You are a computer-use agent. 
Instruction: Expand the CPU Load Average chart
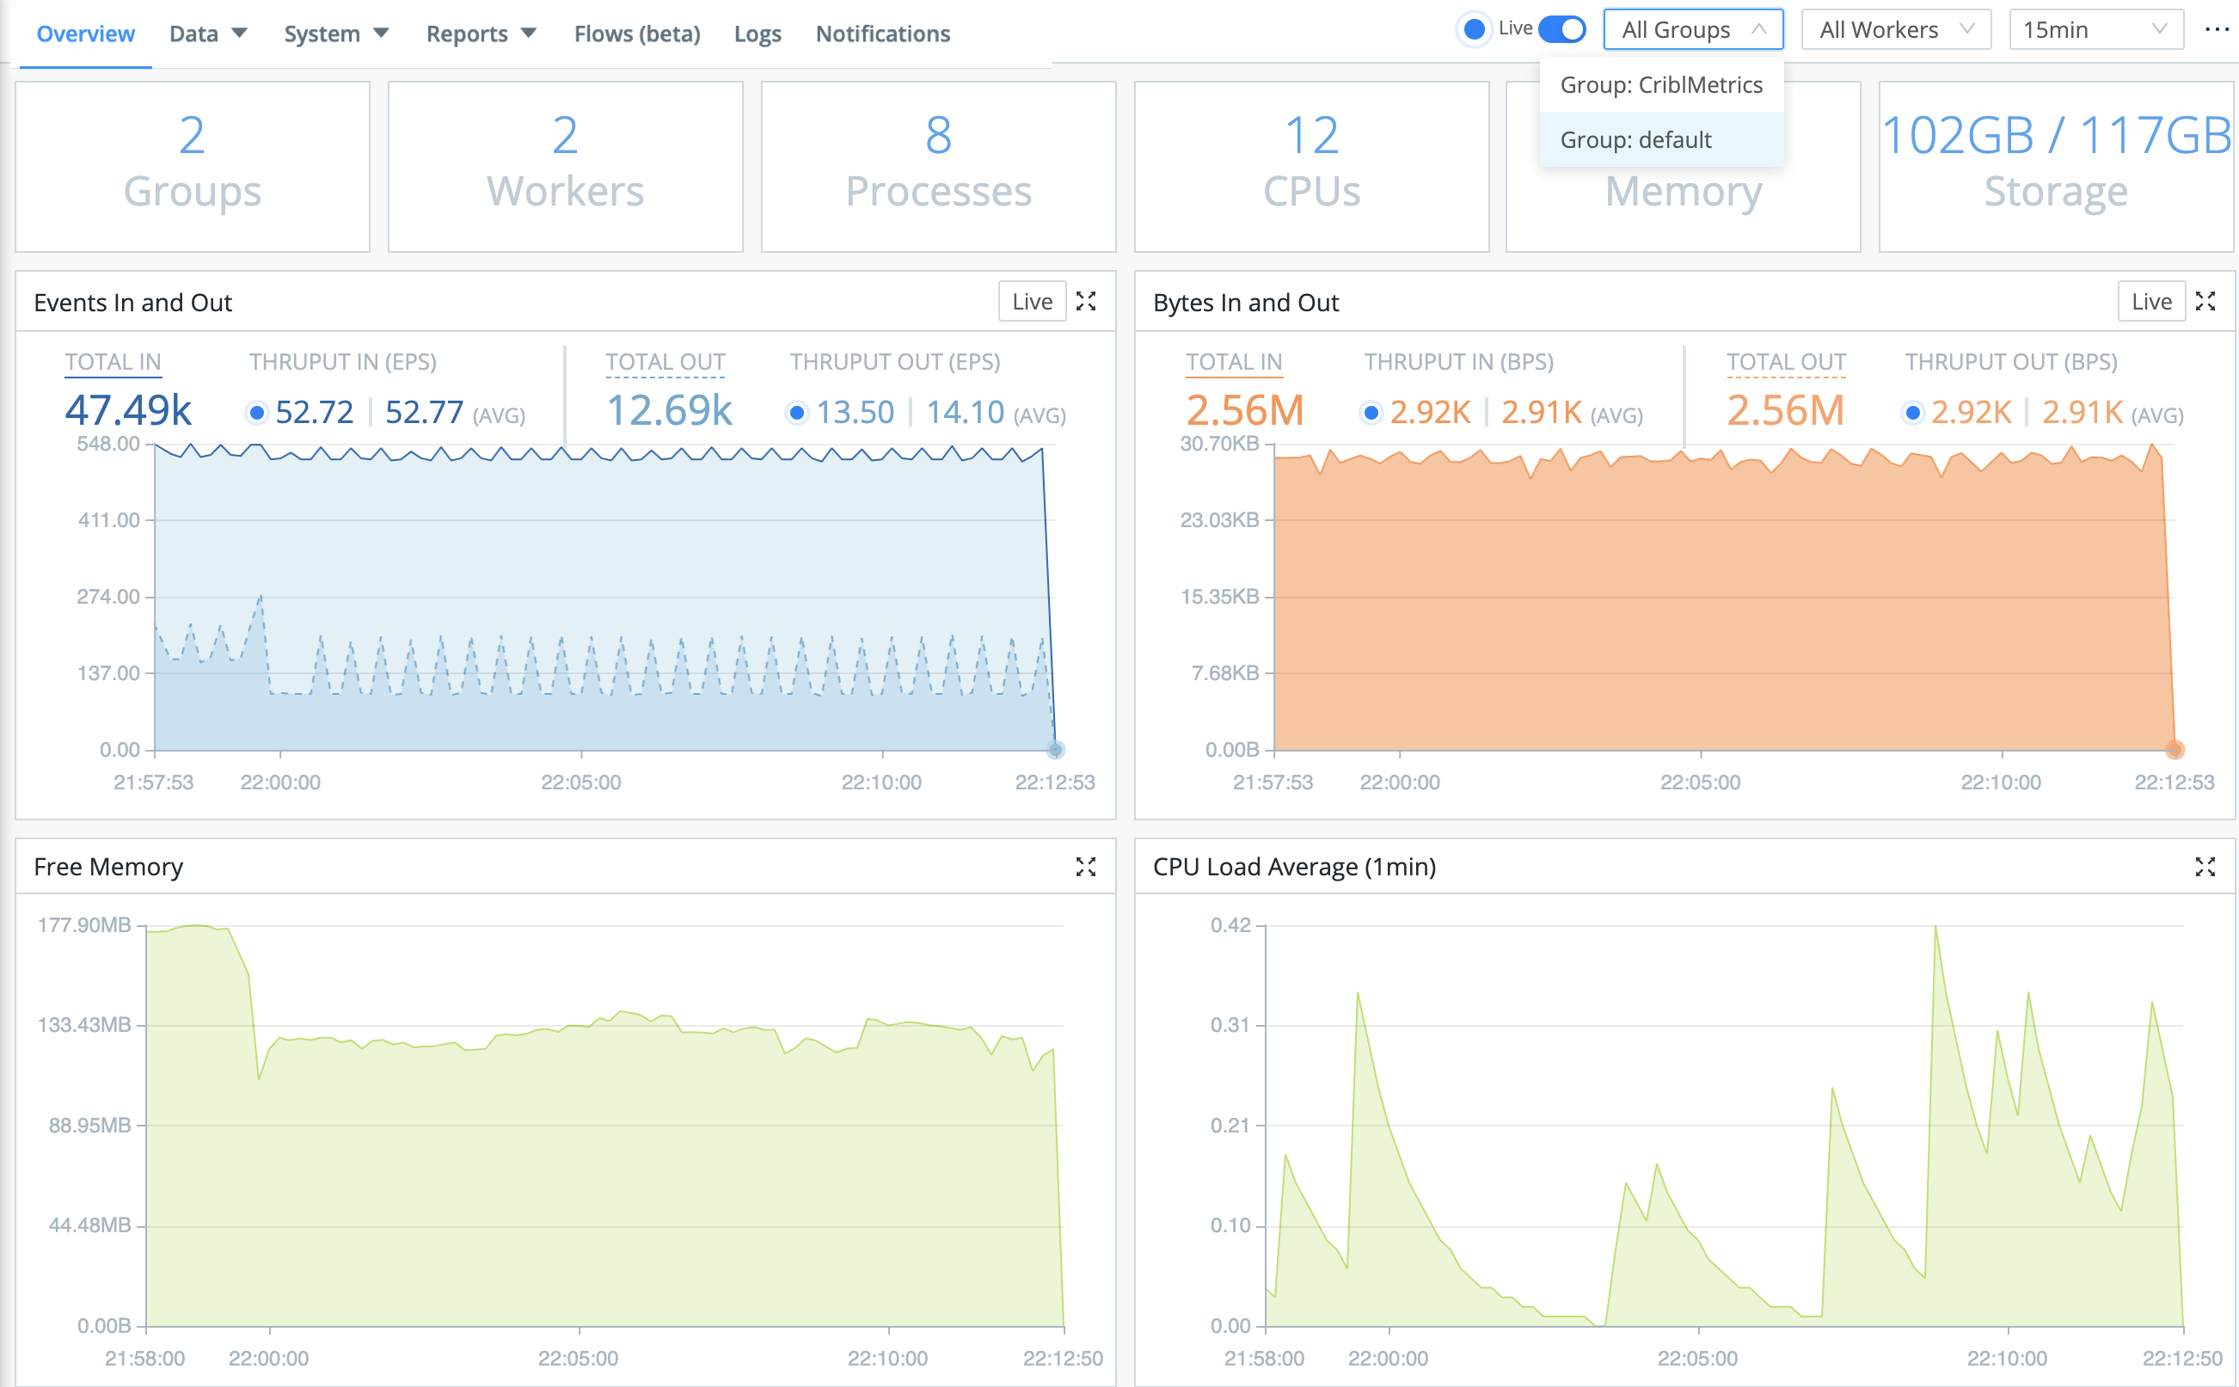click(2207, 867)
